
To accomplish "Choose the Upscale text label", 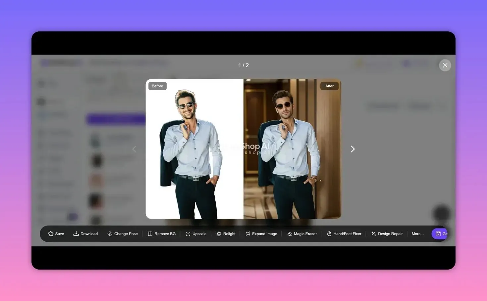I will coord(199,234).
